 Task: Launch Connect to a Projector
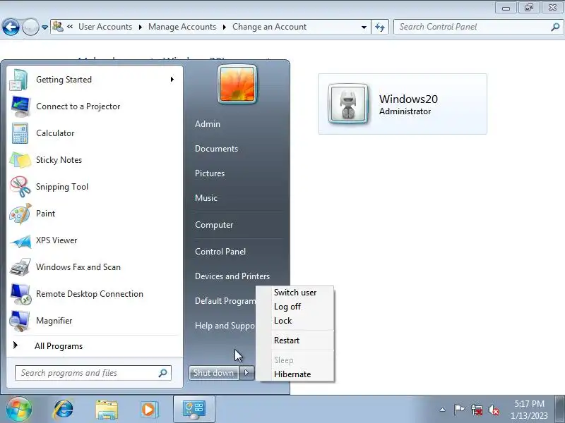click(95, 106)
